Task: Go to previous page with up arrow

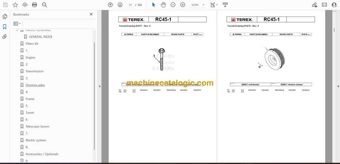Action: pos(110,5)
